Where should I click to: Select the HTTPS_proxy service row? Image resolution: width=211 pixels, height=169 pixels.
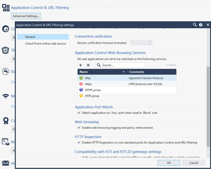127,90
